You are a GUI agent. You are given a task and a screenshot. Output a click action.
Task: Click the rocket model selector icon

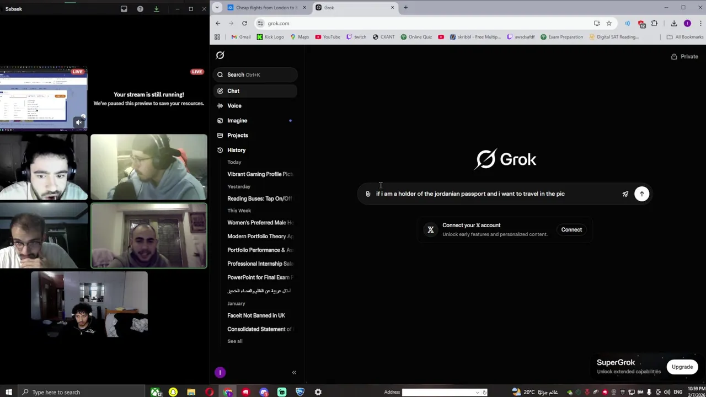pyautogui.click(x=625, y=194)
